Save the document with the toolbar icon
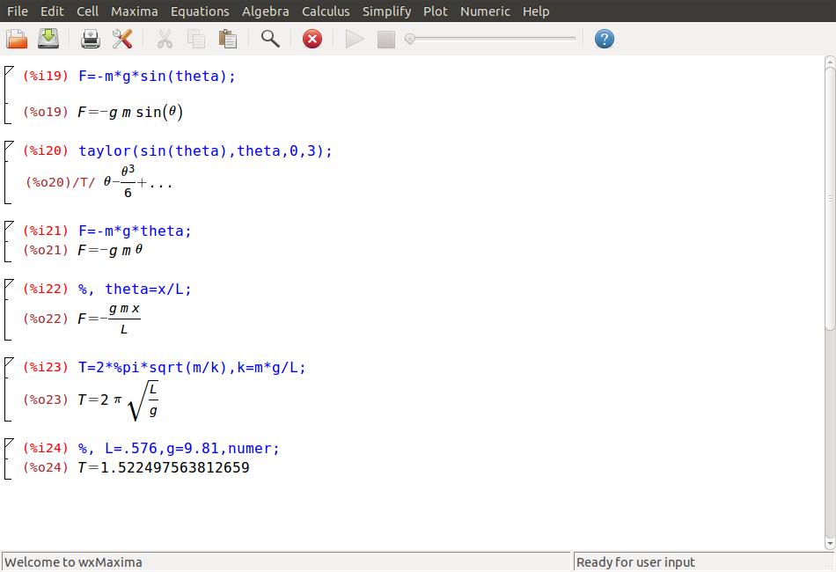Screen dimensions: 836x572 [48, 39]
